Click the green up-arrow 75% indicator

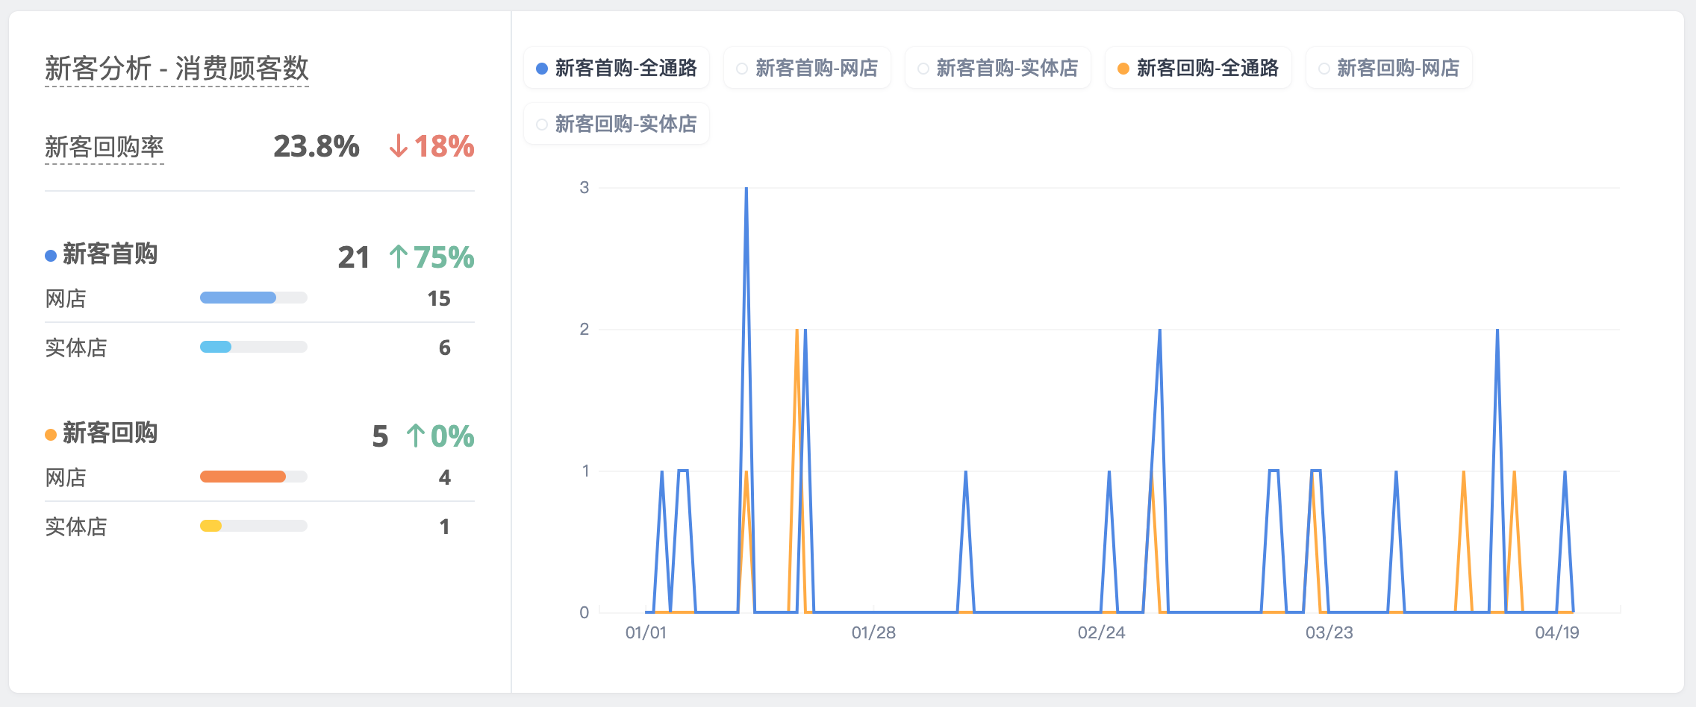[431, 257]
